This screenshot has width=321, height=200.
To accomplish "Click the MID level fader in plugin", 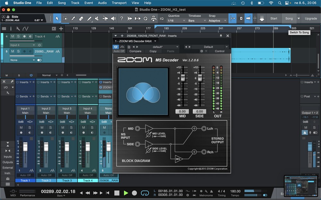I will click(183, 78).
